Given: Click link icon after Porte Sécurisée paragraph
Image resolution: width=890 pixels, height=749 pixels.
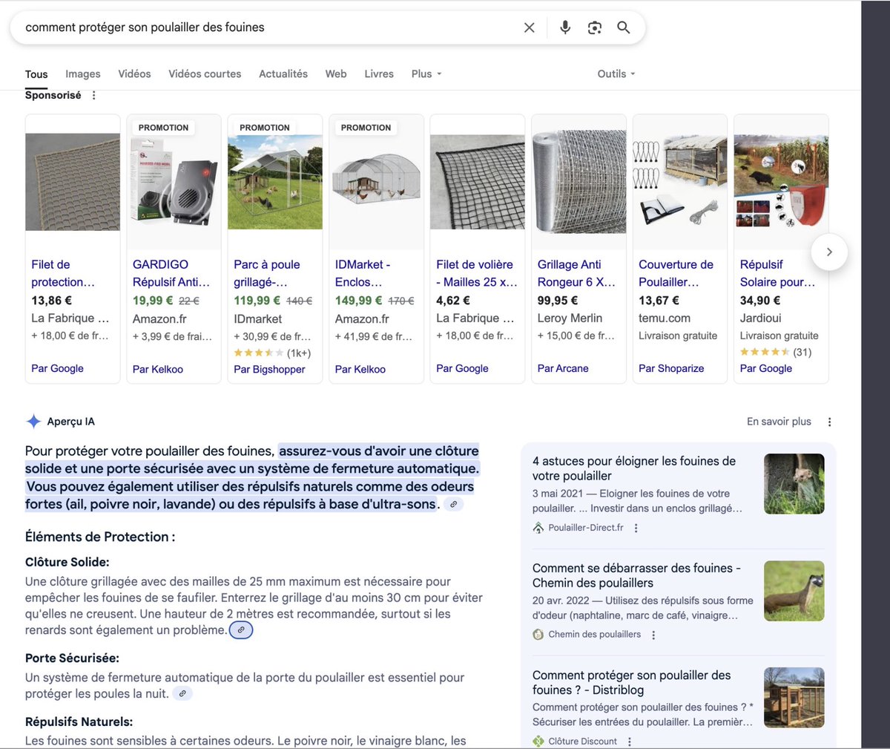Looking at the screenshot, I should tap(182, 693).
